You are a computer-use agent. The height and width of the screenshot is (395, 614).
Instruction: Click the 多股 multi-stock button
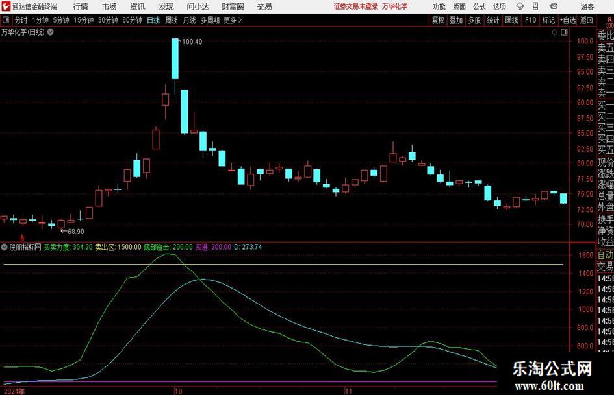(474, 20)
